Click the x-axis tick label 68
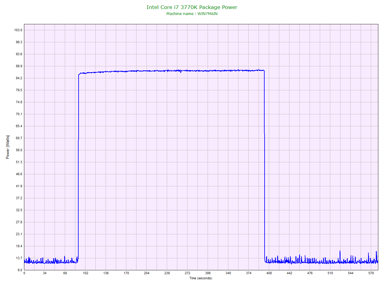The width and height of the screenshot is (384, 288). pyautogui.click(x=65, y=273)
